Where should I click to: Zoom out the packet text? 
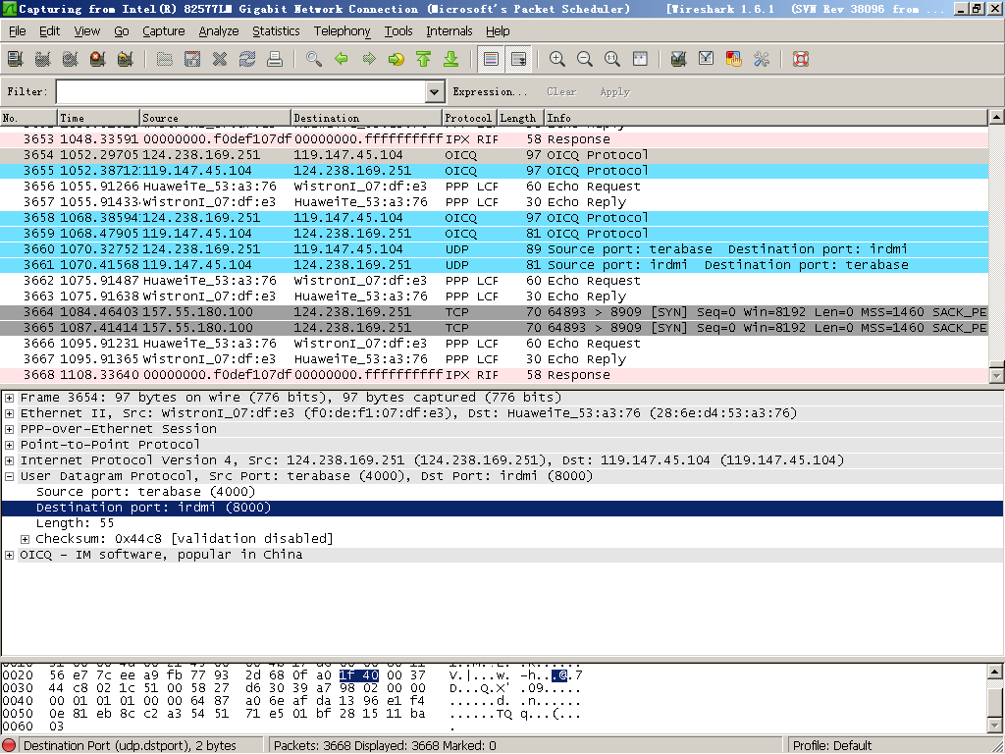click(x=585, y=60)
